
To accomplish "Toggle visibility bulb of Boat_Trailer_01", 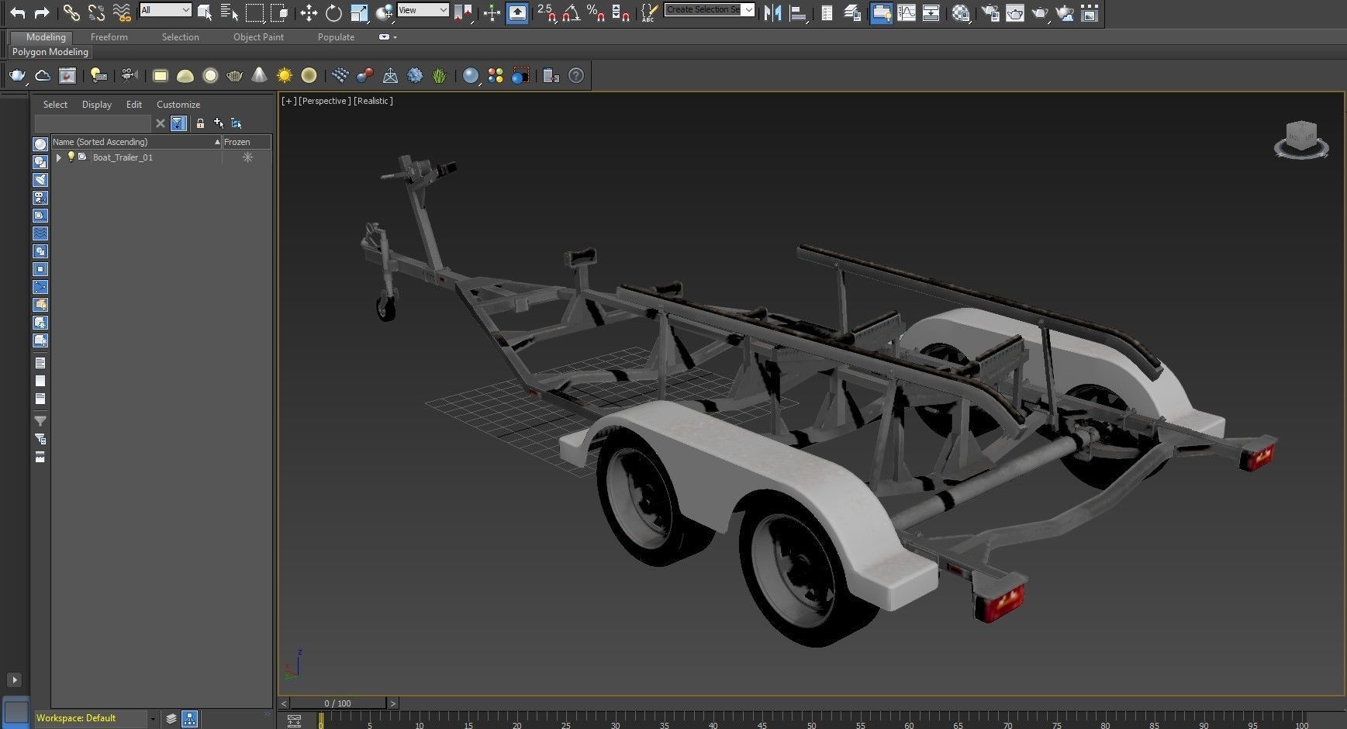I will click(x=71, y=157).
